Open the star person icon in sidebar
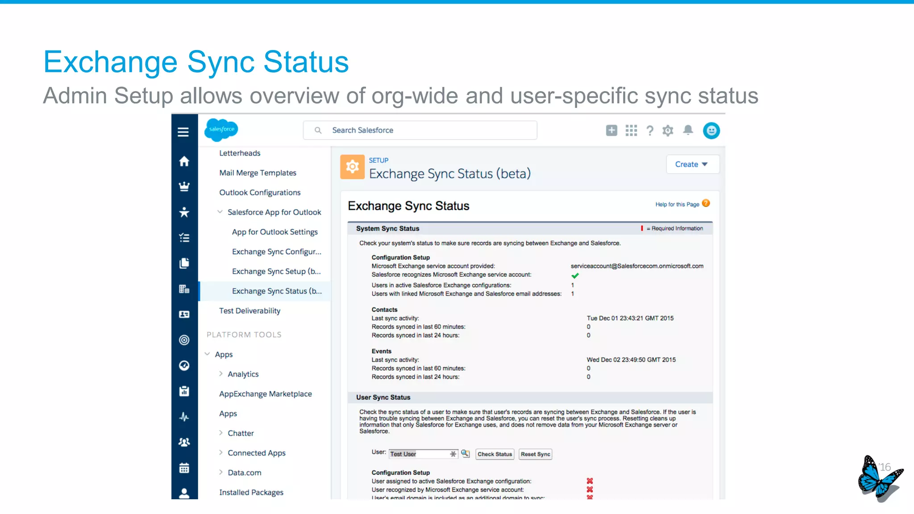 tap(184, 212)
